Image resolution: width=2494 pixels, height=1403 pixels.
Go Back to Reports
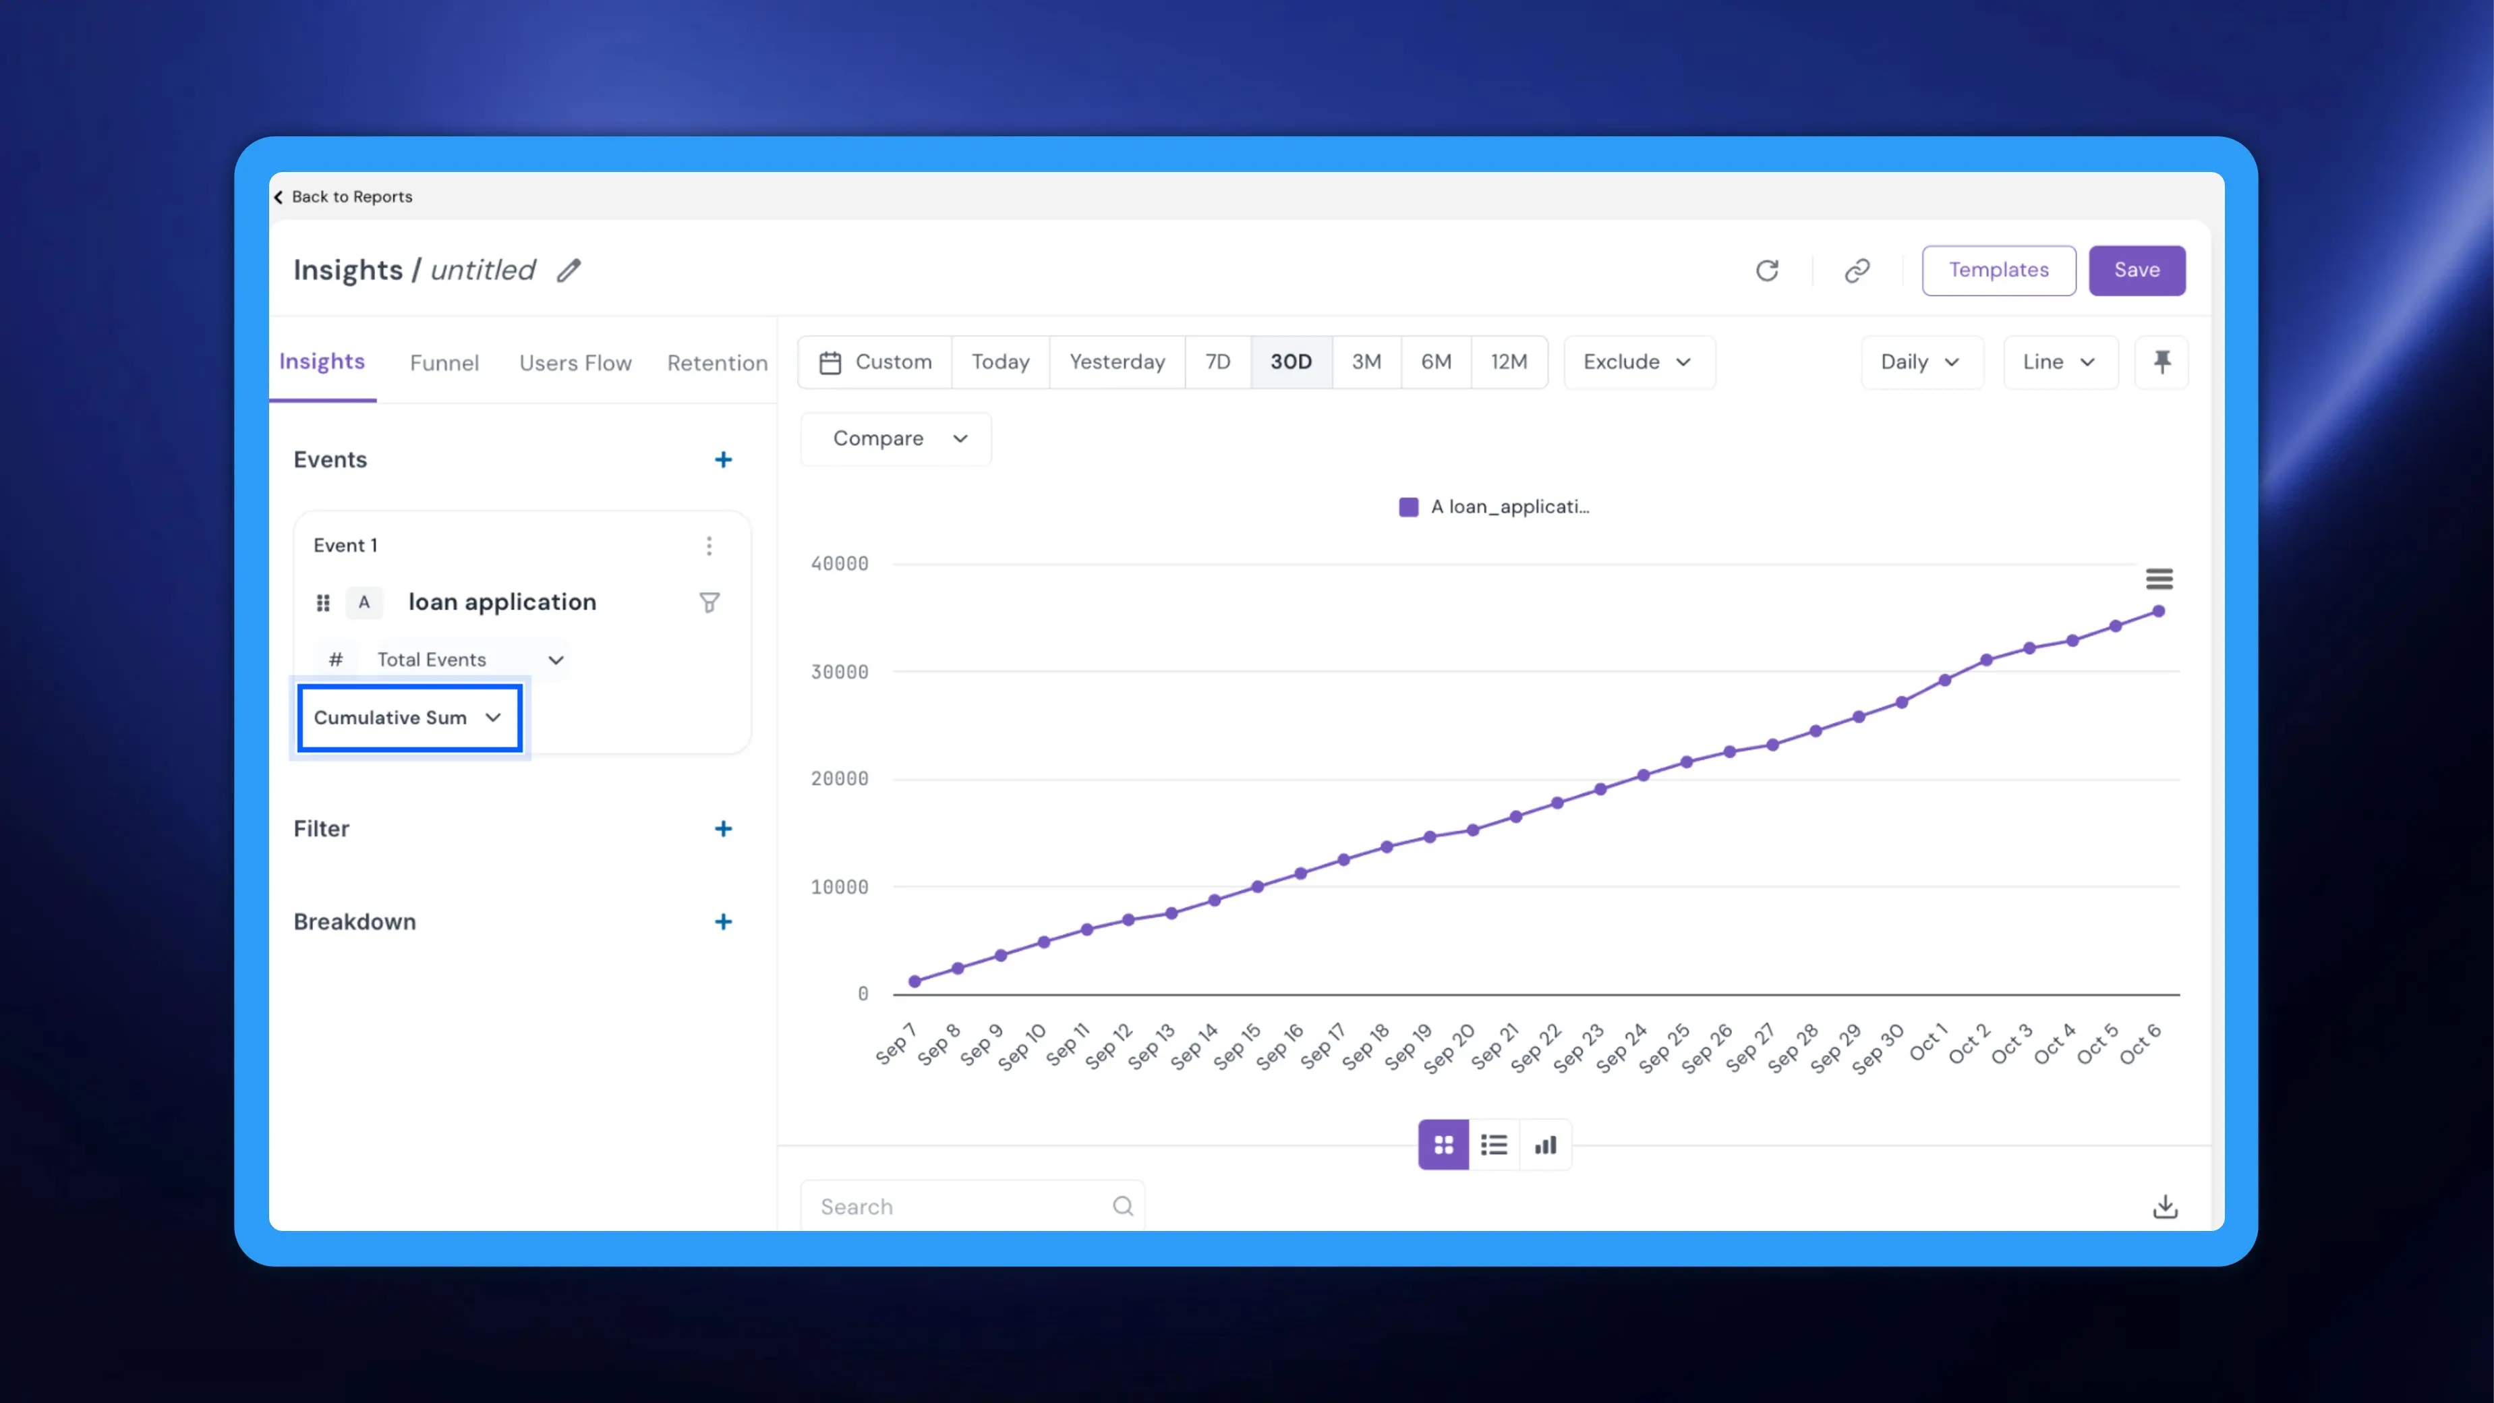[x=344, y=196]
